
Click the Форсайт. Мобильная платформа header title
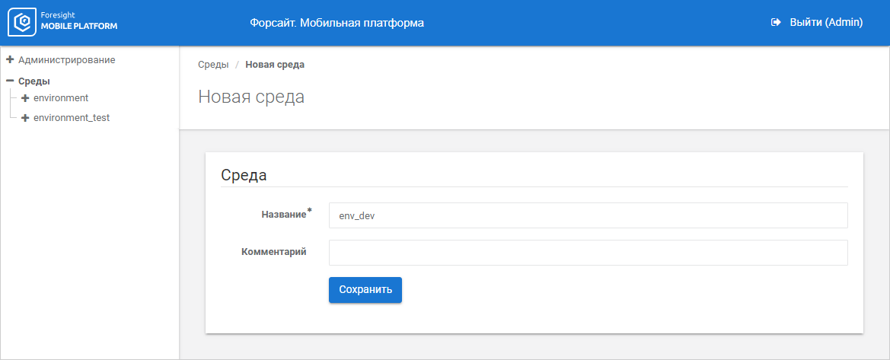337,23
